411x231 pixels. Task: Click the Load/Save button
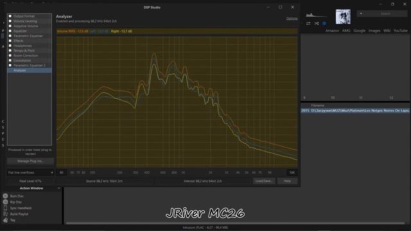pos(264,181)
